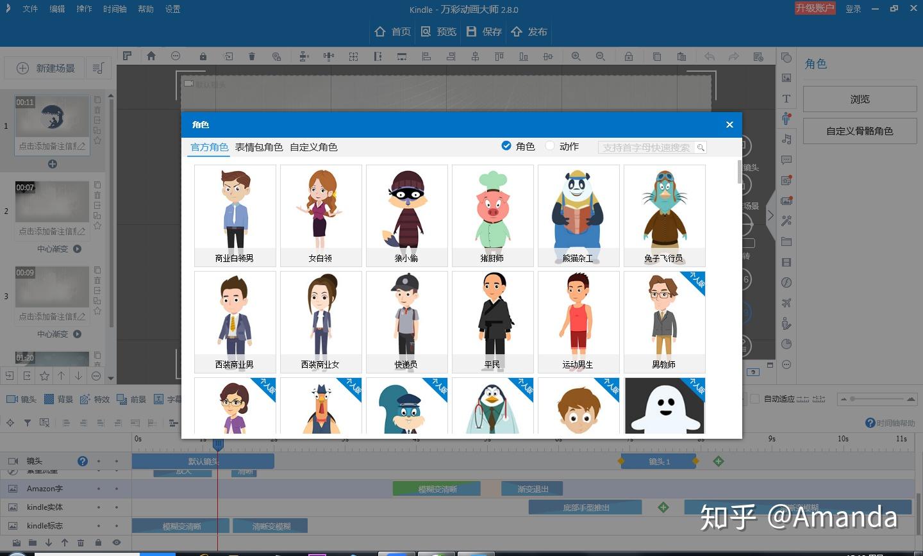
Task: Open the Flash SWF tool in sidebar
Action: point(786,282)
